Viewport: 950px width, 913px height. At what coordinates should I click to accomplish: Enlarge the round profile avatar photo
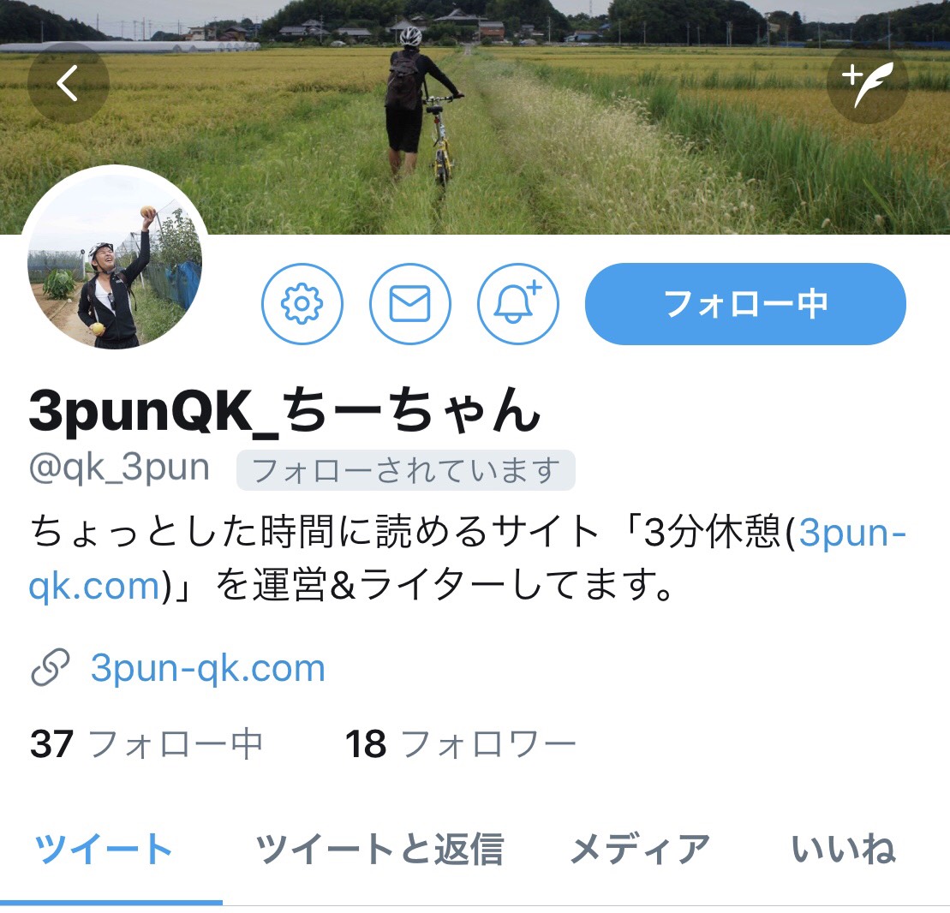pyautogui.click(x=115, y=260)
